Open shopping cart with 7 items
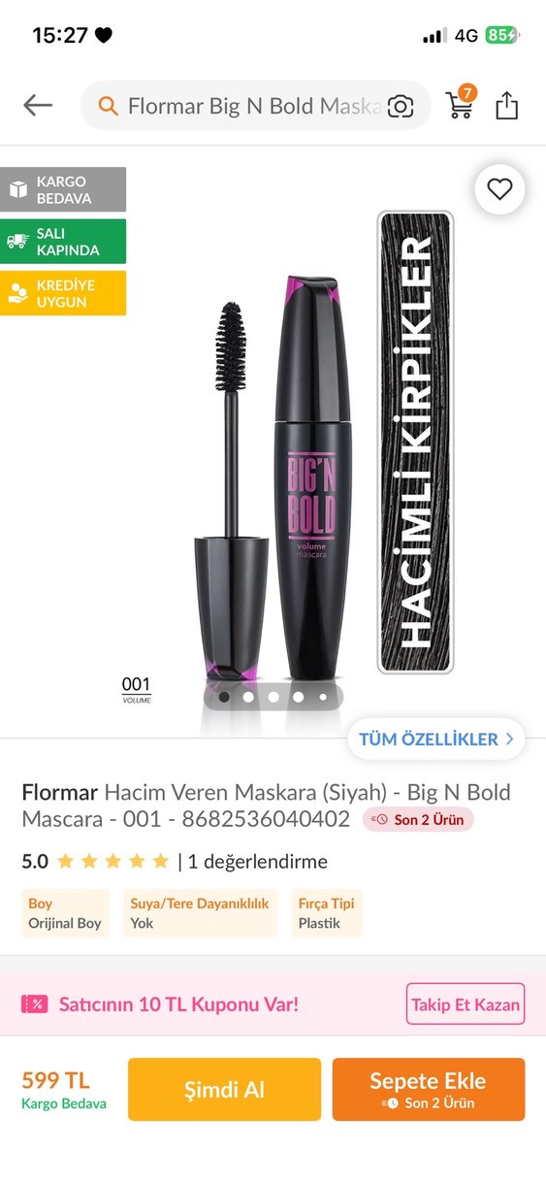 (x=461, y=103)
